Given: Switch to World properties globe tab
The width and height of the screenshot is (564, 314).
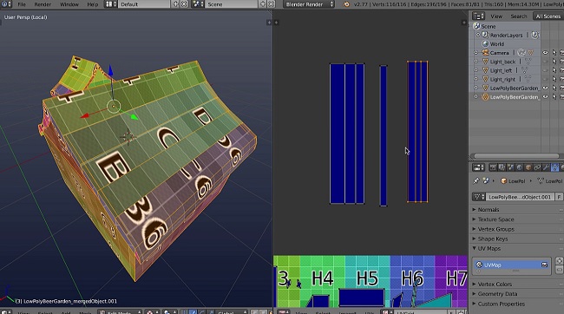Looking at the screenshot, I should tap(520, 167).
